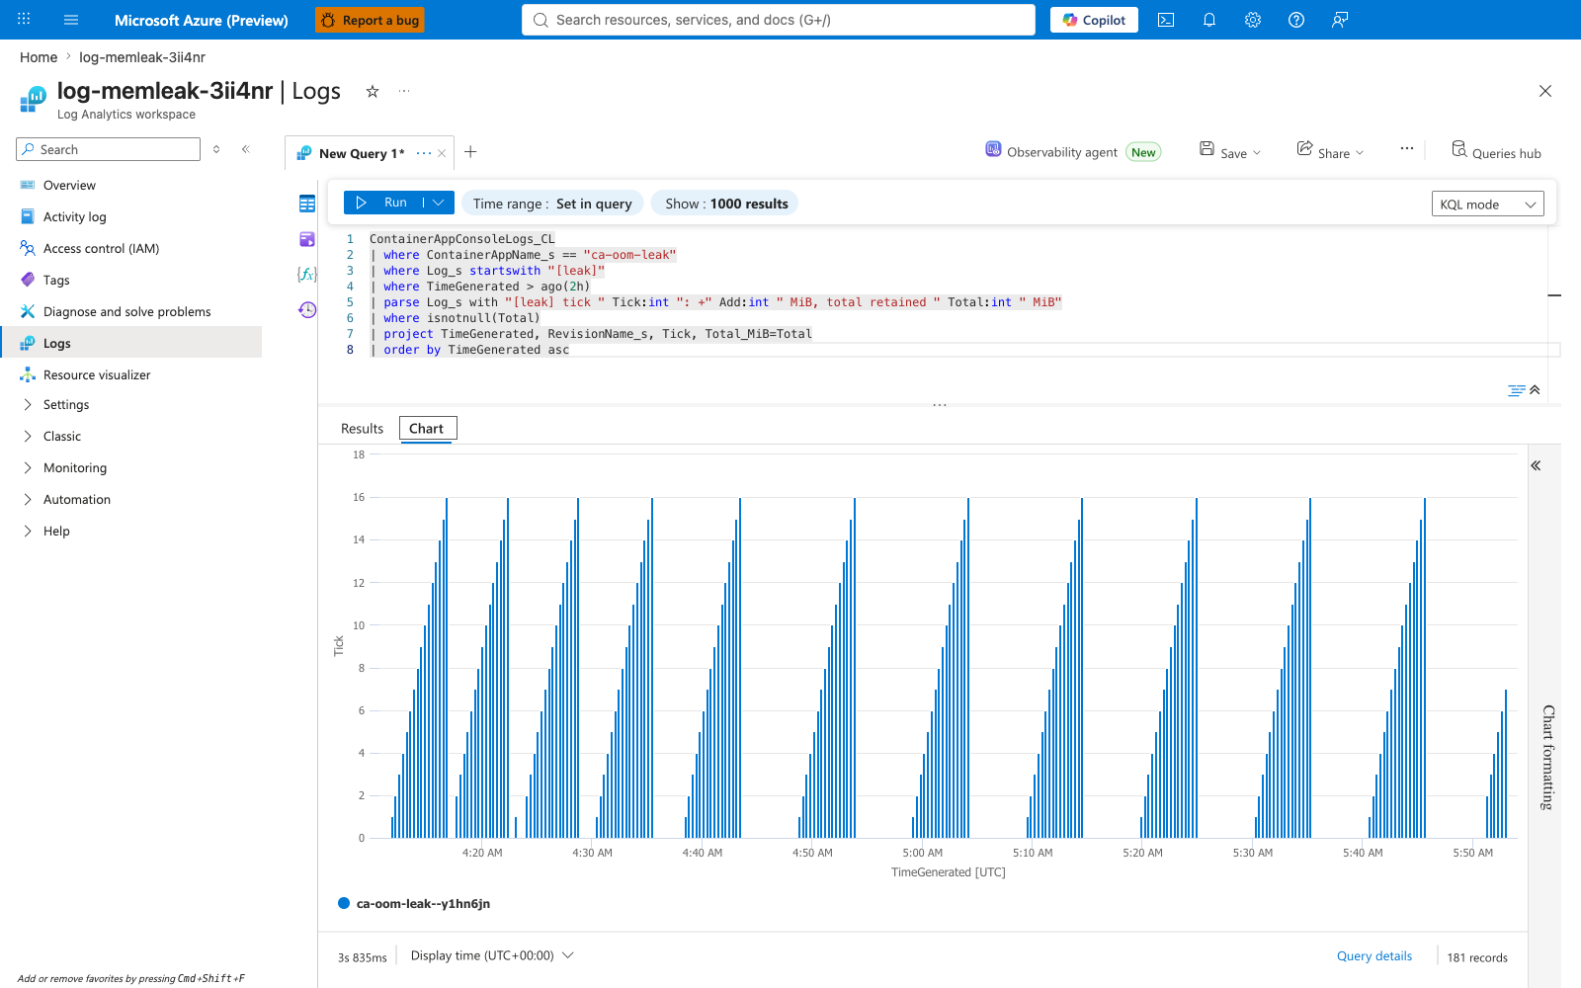Click the format query icon
Screen dimensions: 1581x988
point(1516,390)
